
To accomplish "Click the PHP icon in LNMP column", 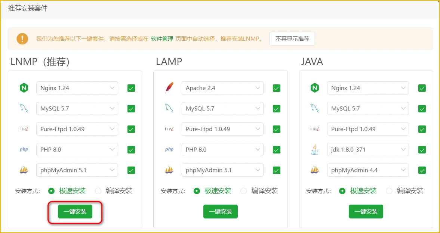I will click(24, 149).
